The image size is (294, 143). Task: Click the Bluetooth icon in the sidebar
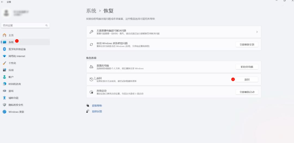5,49
